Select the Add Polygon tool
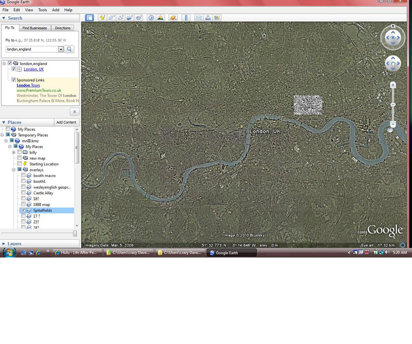The width and height of the screenshot is (412, 344). pyautogui.click(x=111, y=18)
